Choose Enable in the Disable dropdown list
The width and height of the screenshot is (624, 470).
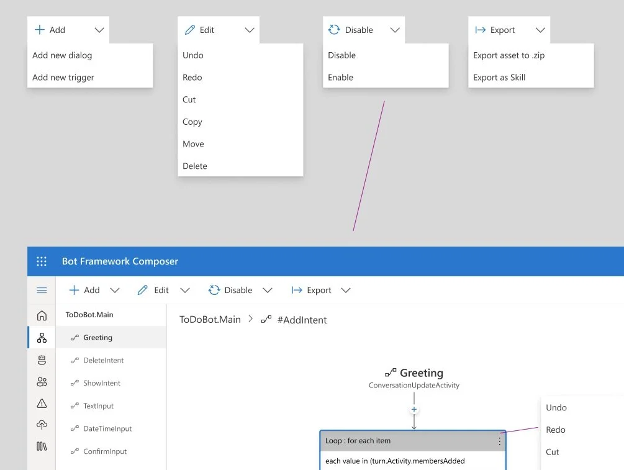(386, 77)
